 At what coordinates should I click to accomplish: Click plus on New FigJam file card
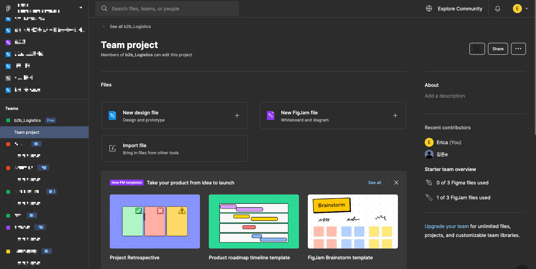[395, 115]
